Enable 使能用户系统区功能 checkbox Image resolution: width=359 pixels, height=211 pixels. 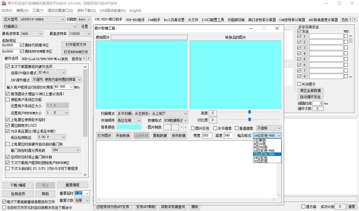click(x=8, y=100)
